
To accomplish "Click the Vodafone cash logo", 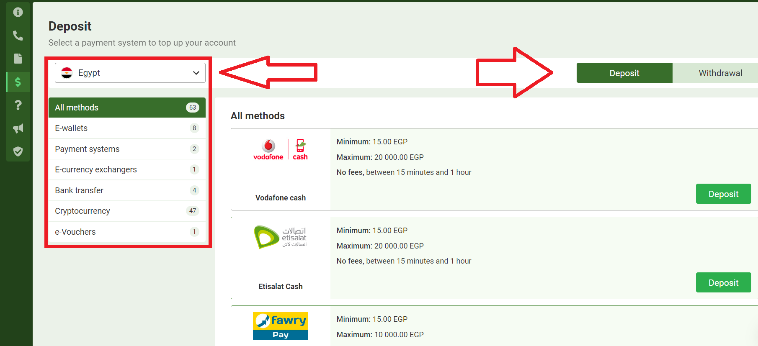I will click(280, 150).
